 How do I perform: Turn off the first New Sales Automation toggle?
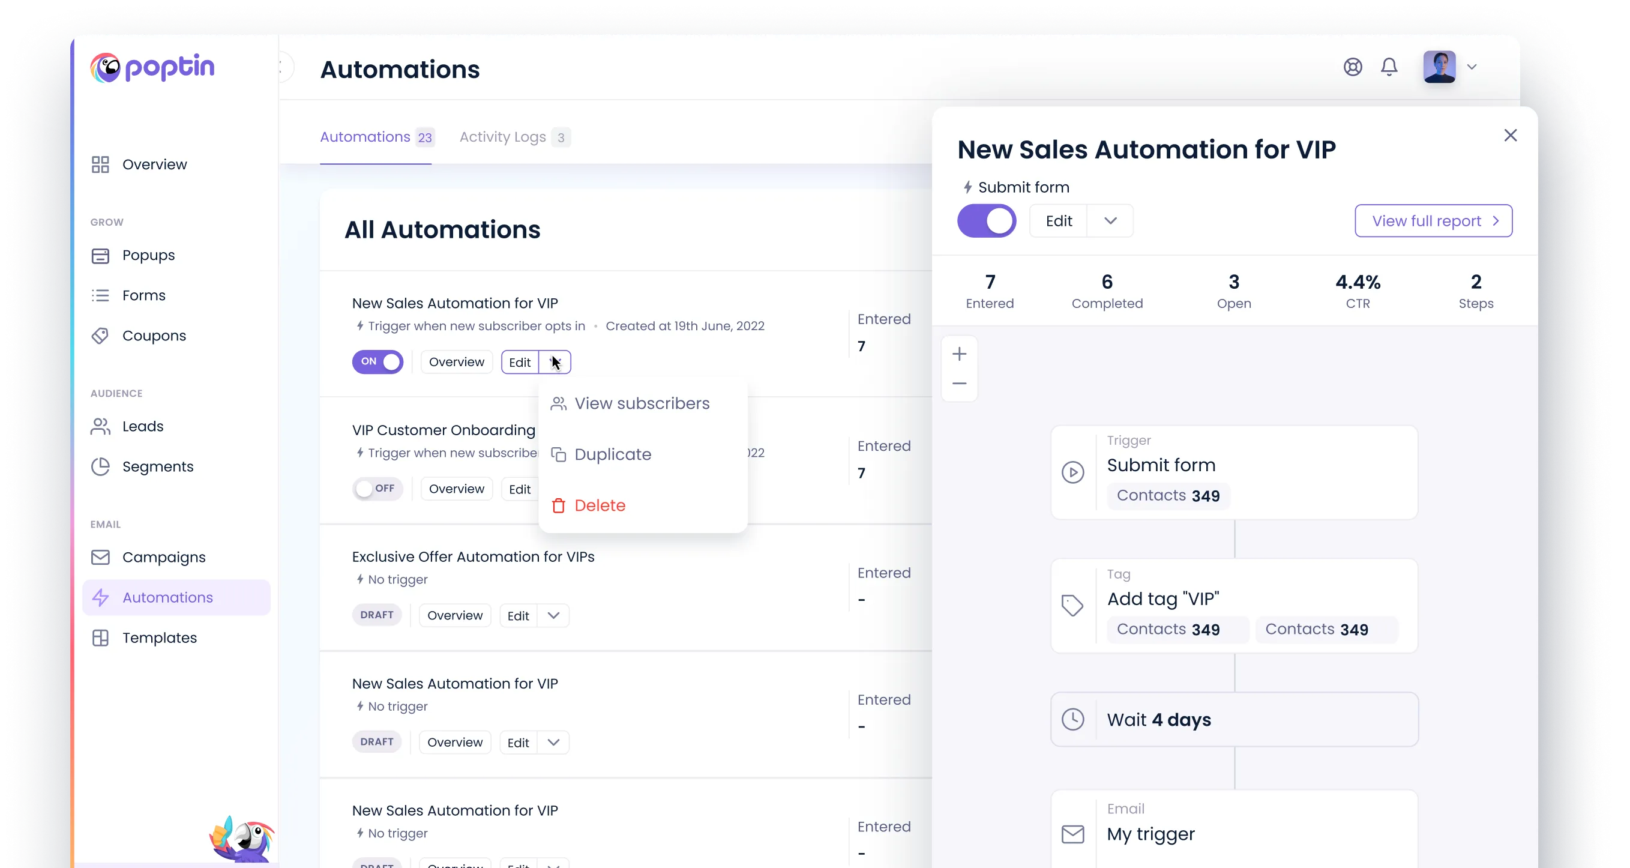[377, 362]
